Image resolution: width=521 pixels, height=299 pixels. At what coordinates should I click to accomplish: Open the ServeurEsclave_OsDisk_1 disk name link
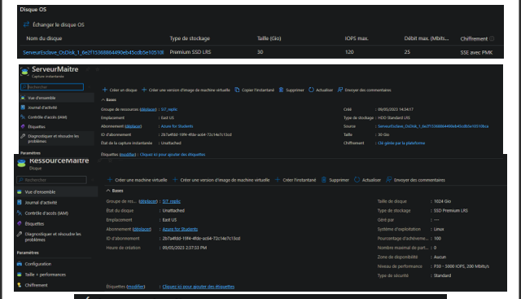pyautogui.click(x=93, y=52)
